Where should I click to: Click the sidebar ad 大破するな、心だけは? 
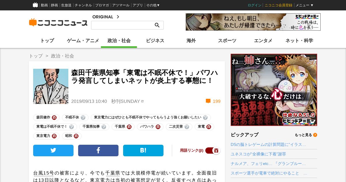tap(274, 90)
